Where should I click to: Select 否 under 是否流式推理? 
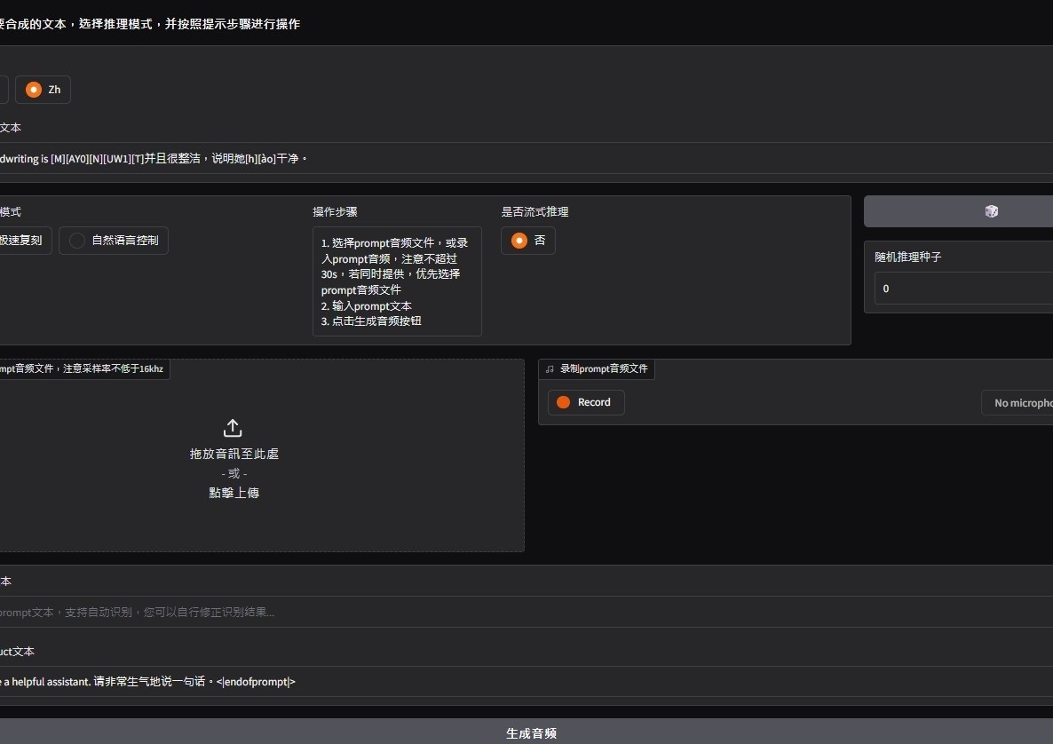(x=528, y=241)
